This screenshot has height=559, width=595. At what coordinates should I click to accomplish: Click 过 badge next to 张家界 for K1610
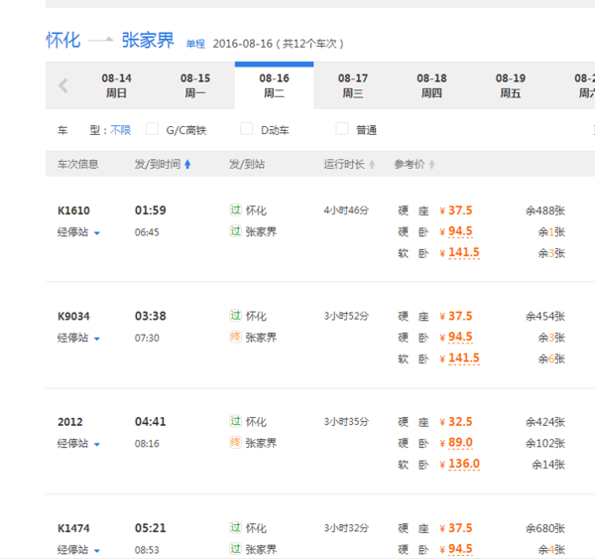pyautogui.click(x=236, y=231)
